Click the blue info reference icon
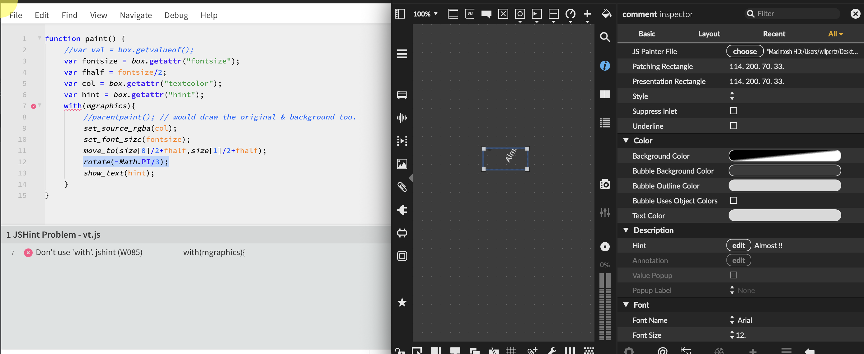This screenshot has width=864, height=354. 605,66
